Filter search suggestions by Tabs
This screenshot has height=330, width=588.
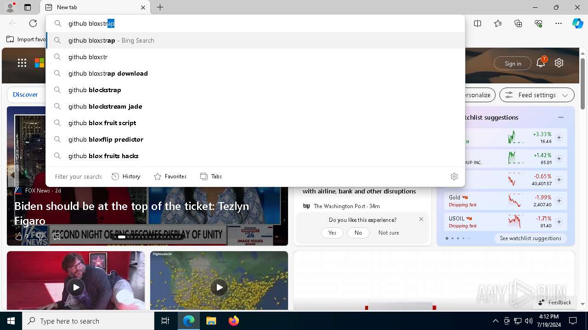(x=211, y=176)
